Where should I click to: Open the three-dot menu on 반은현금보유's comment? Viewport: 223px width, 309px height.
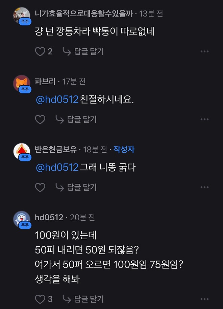point(204,186)
